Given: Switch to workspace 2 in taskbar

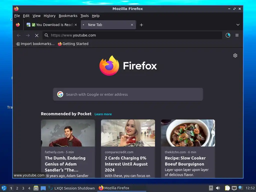Looking at the screenshot, I should pyautogui.click(x=17, y=188).
